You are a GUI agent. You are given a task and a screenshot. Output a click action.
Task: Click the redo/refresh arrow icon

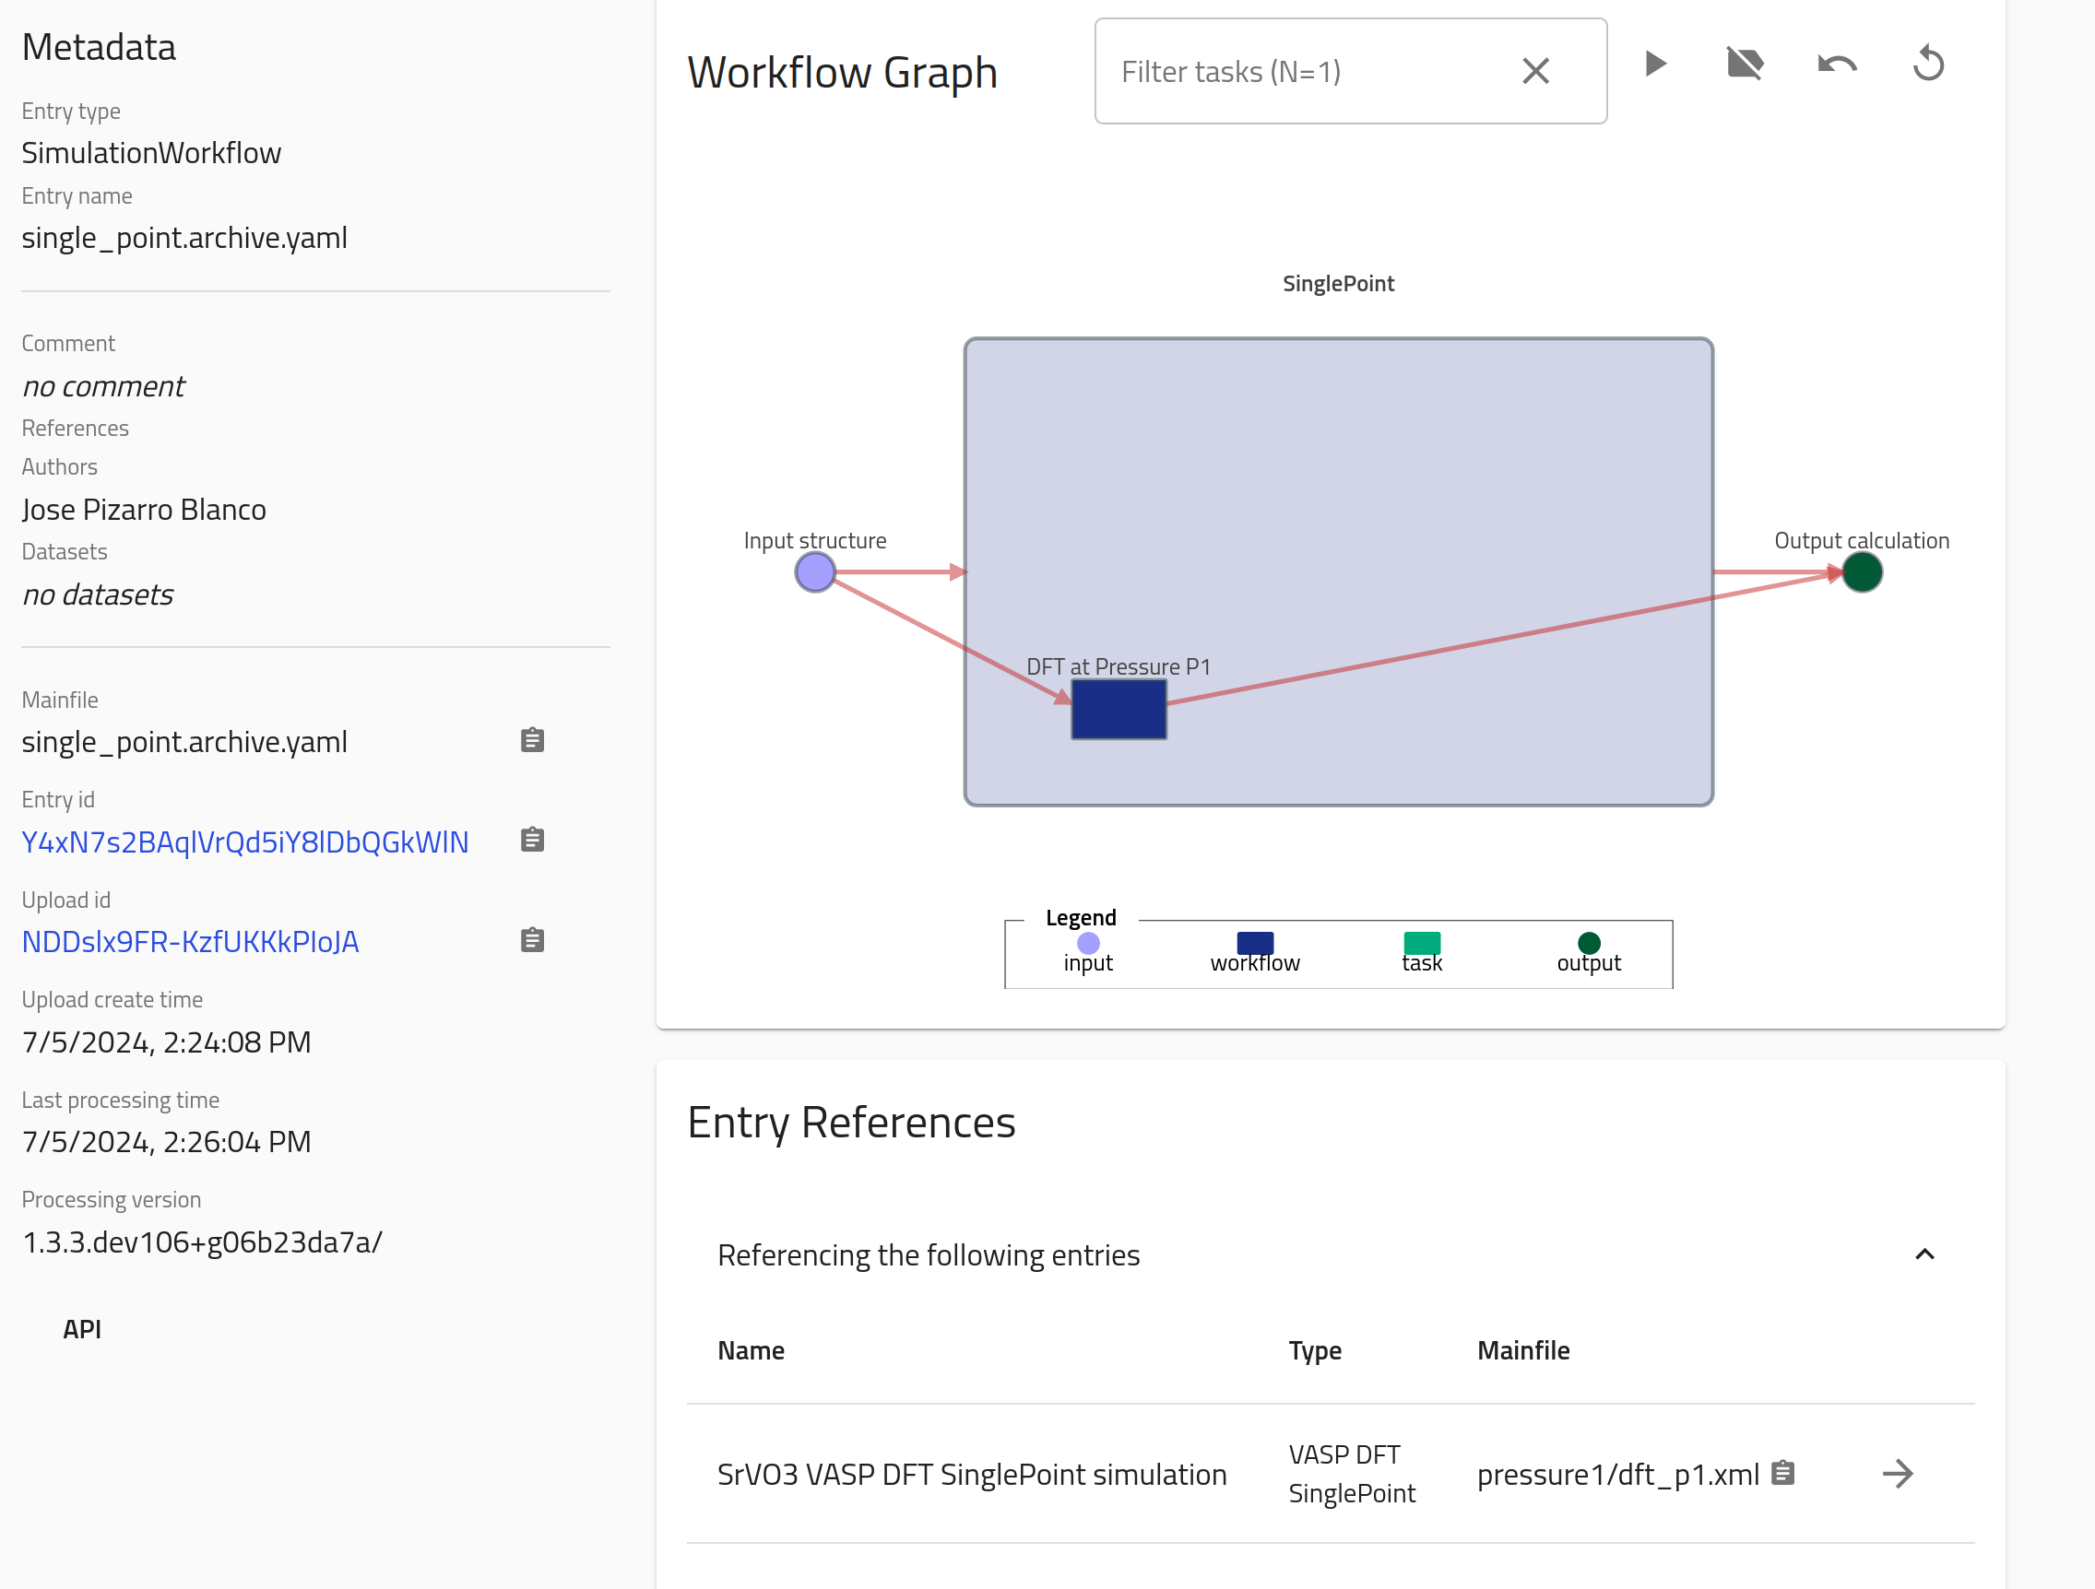1928,64
